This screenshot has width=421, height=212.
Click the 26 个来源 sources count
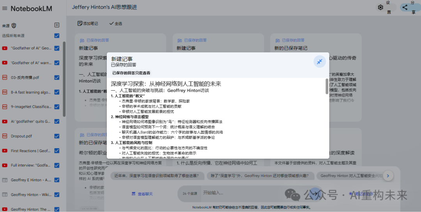pos(190,193)
